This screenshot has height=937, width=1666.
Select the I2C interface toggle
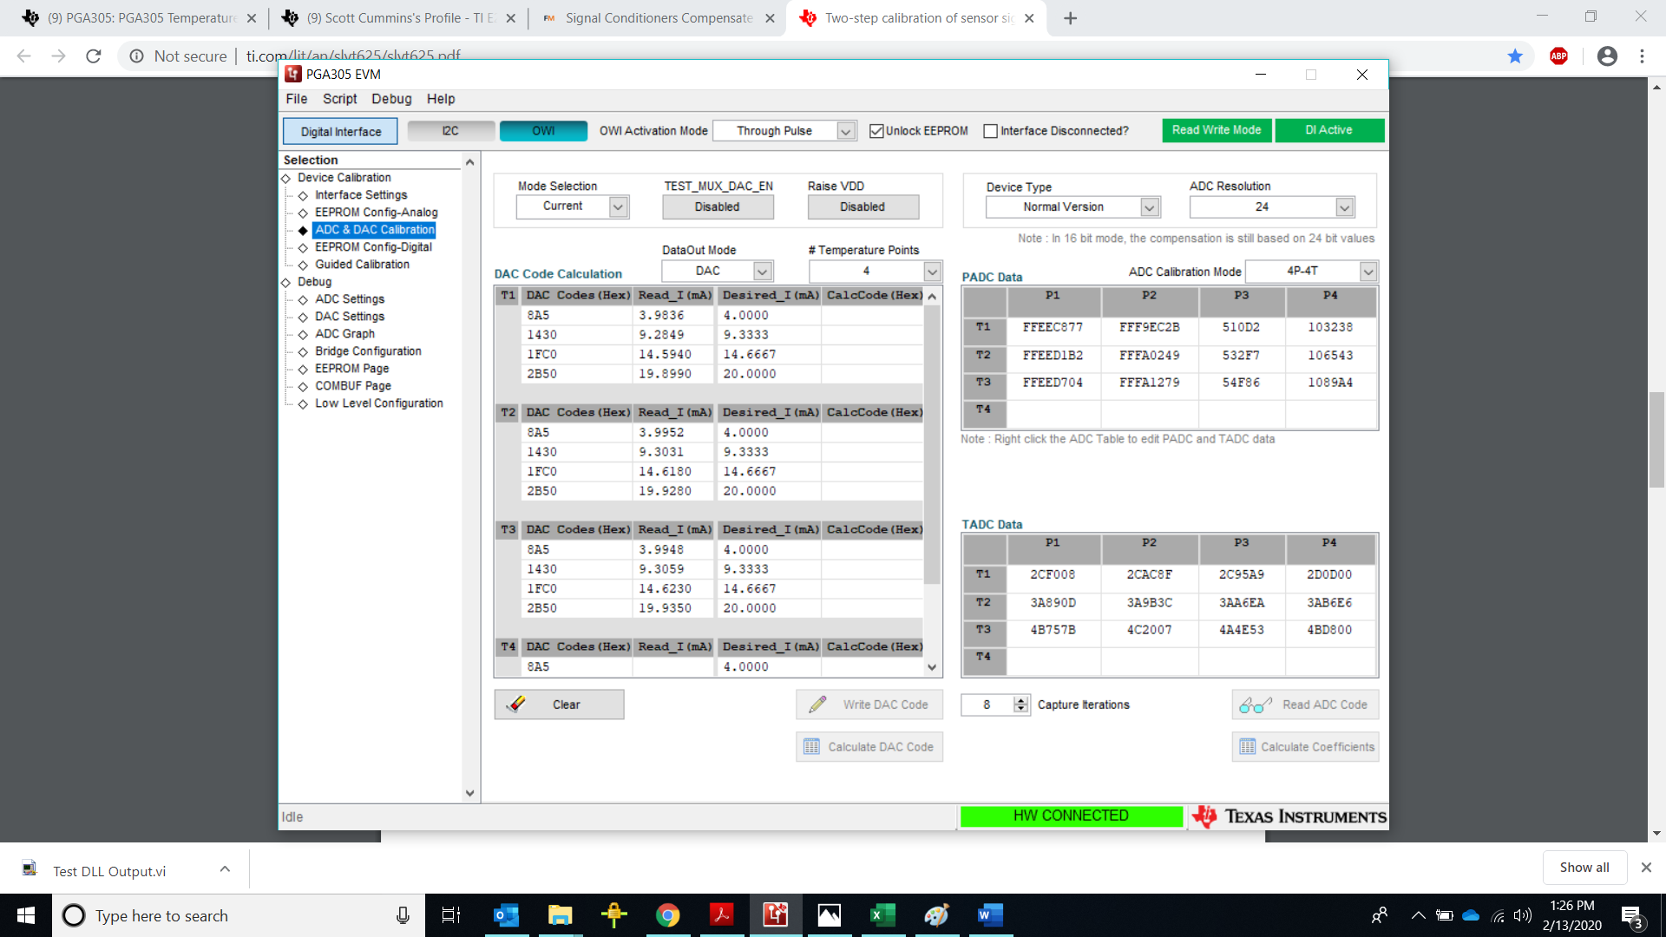[450, 131]
